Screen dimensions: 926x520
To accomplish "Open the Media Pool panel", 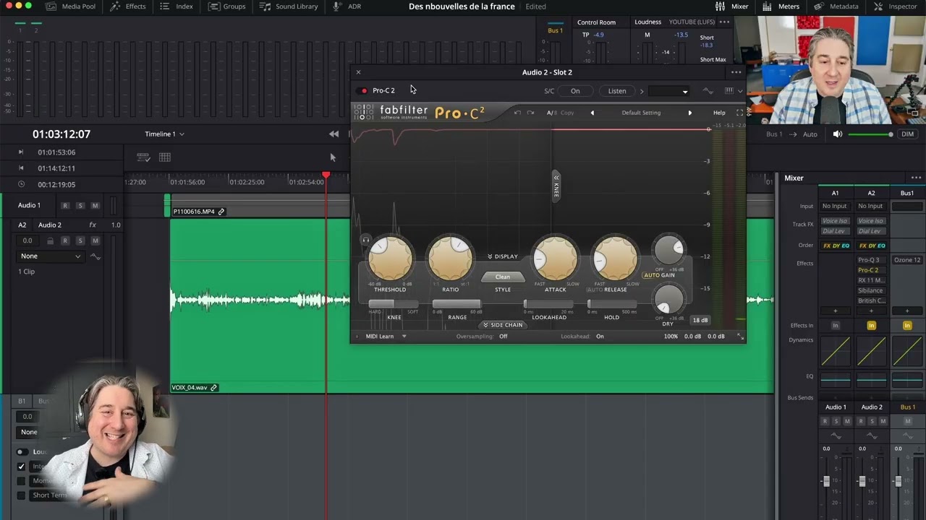I will (x=71, y=6).
